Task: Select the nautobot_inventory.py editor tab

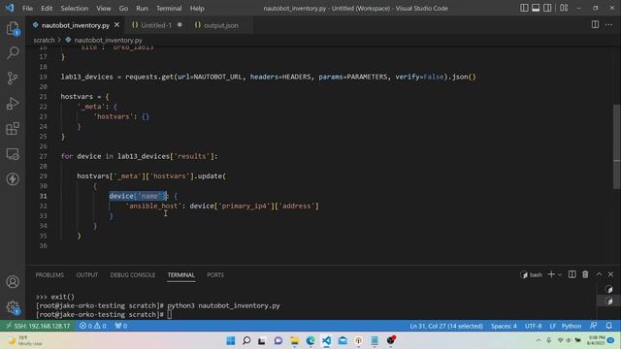Action: coord(76,25)
